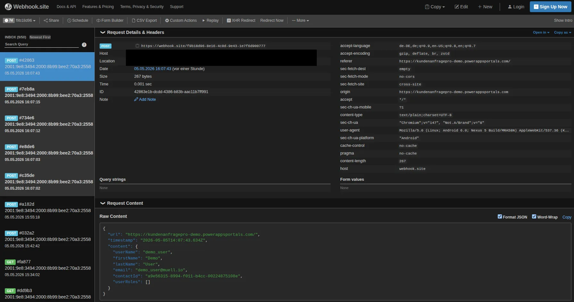Click the user-agent header value
Viewport: 574px width, 302px height.
pos(484,130)
